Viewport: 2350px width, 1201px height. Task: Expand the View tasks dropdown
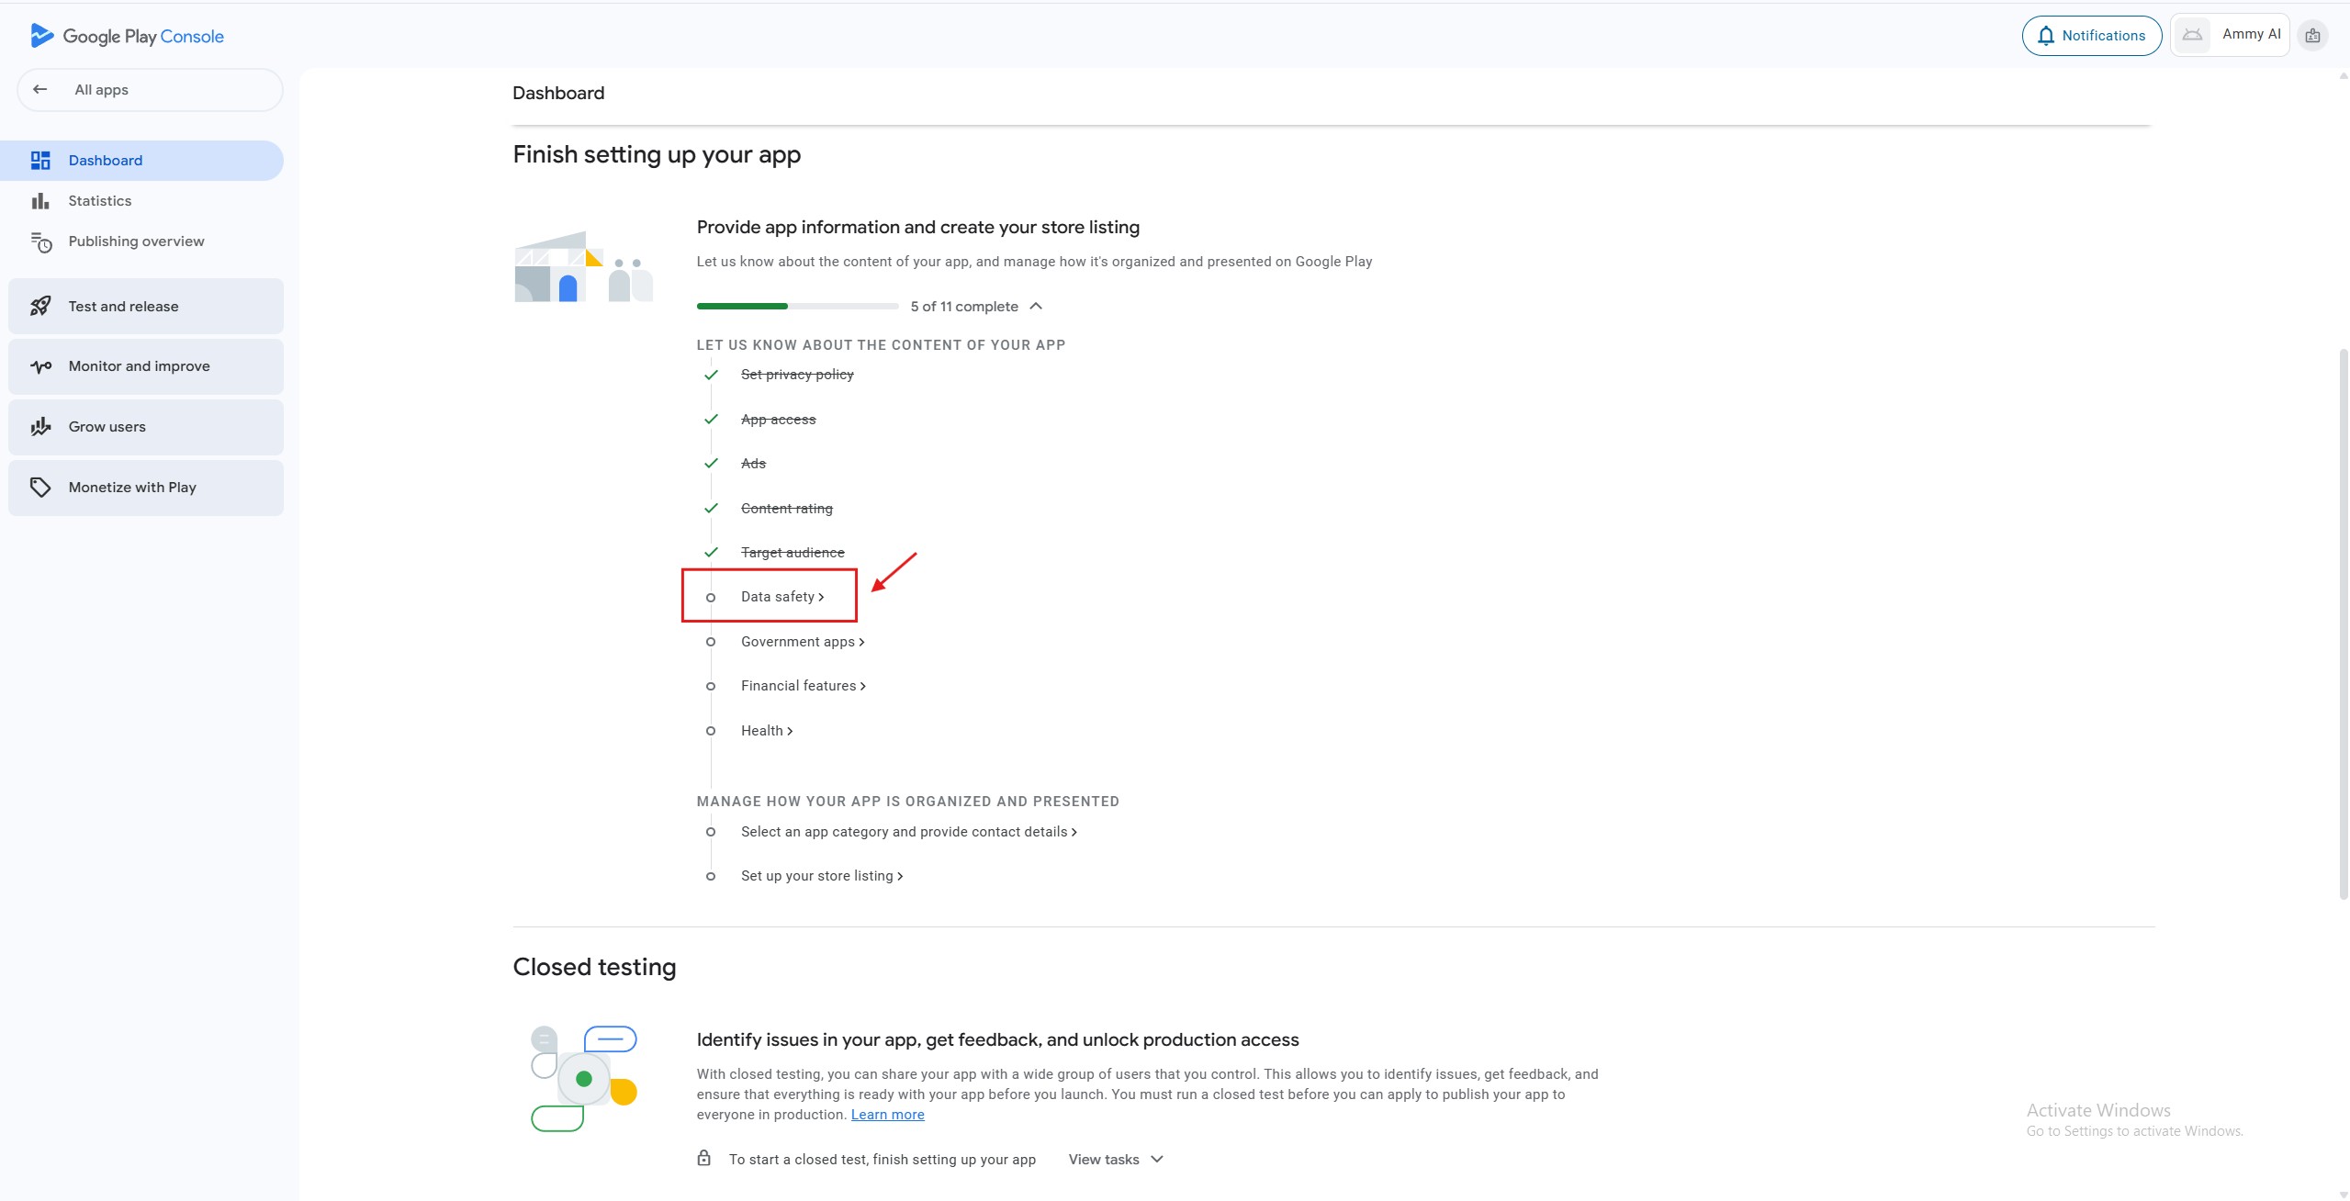tap(1115, 1160)
